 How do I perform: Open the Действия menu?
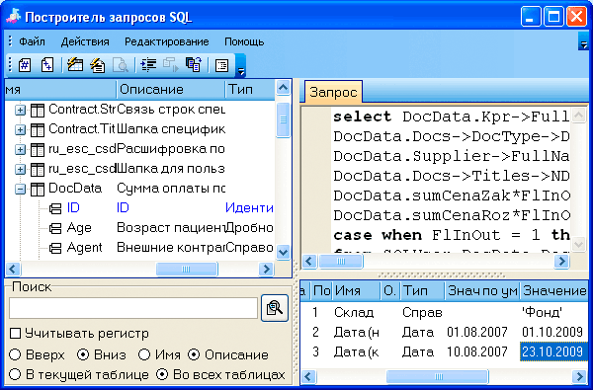(85, 41)
